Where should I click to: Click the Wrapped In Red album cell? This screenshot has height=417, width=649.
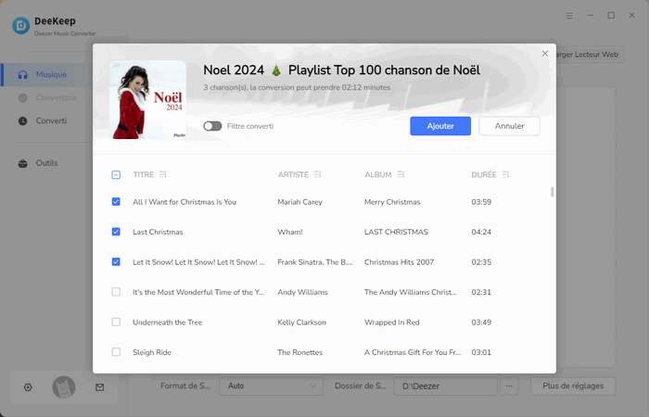391,322
